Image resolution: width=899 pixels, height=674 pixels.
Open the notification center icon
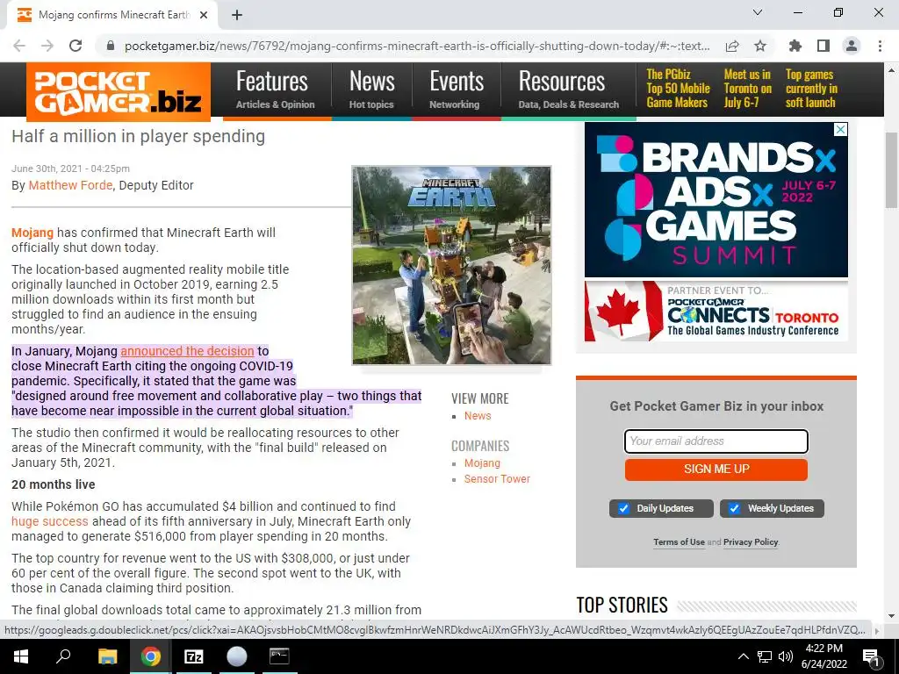click(x=871, y=657)
